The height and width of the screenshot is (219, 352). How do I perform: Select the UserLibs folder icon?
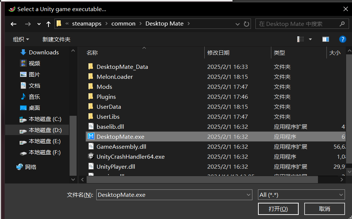pyautogui.click(x=91, y=117)
